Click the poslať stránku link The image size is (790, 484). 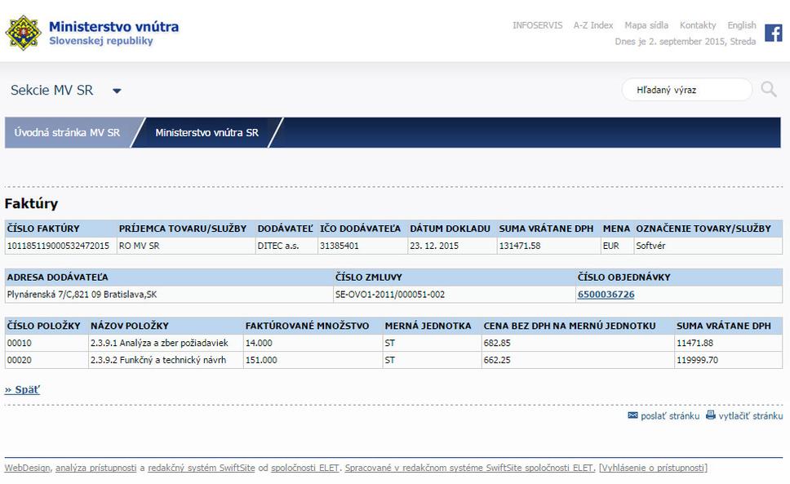pos(669,416)
